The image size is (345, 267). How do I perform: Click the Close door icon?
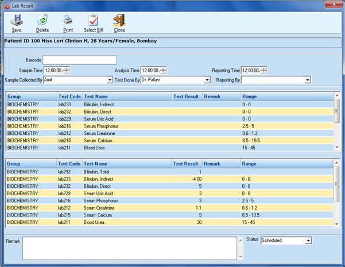click(x=119, y=21)
